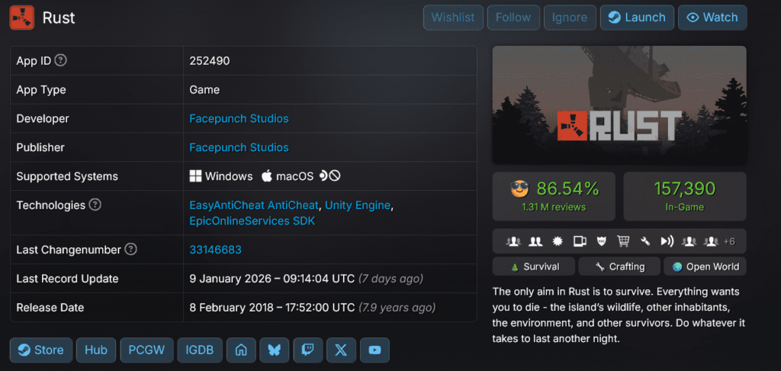Open the Steam Store button
This screenshot has height=371, width=781.
click(41, 350)
